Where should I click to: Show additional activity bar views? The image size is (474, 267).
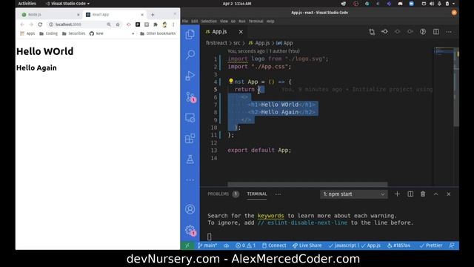coord(190,179)
